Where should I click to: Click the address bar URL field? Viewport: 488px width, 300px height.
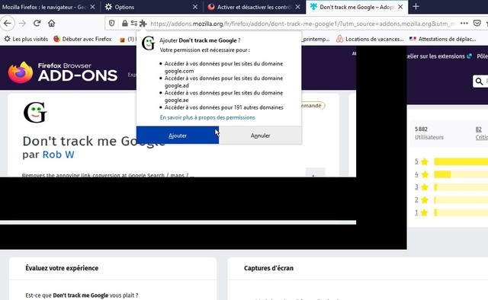pos(302,24)
